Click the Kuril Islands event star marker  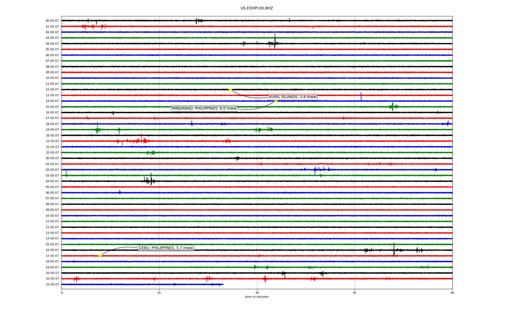[230, 89]
